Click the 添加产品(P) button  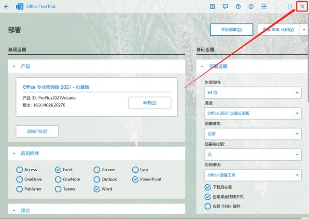click(37, 131)
